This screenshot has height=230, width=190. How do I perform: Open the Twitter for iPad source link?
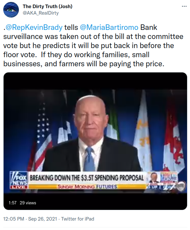coord(77,219)
